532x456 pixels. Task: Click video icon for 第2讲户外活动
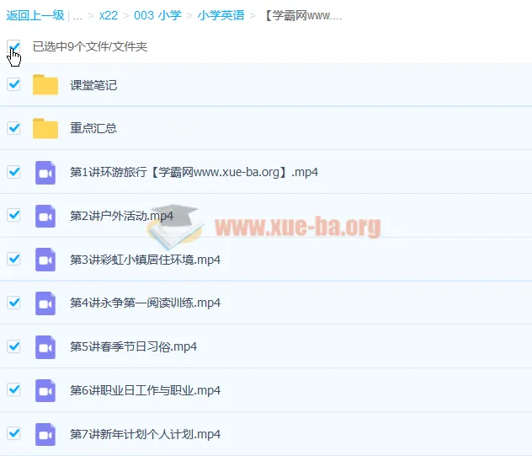(x=45, y=216)
